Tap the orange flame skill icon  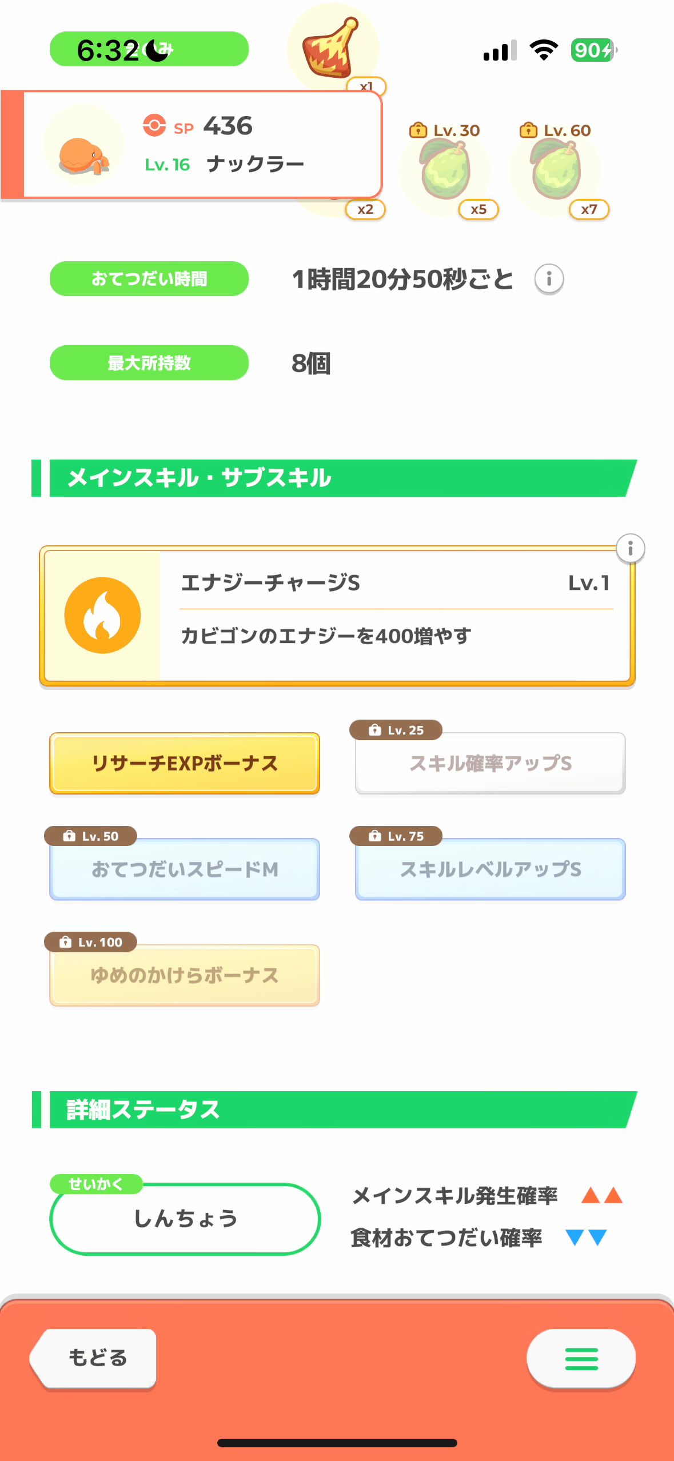point(102,616)
